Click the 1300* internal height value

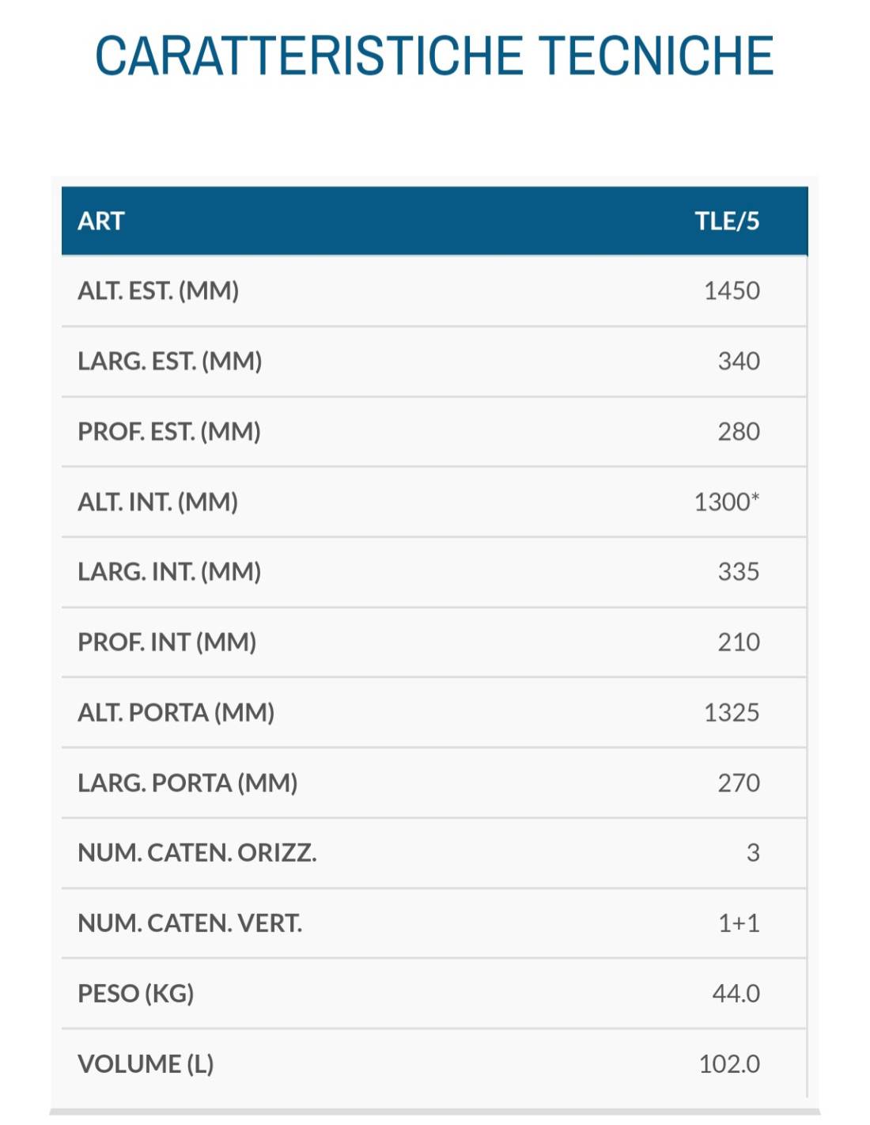[726, 502]
